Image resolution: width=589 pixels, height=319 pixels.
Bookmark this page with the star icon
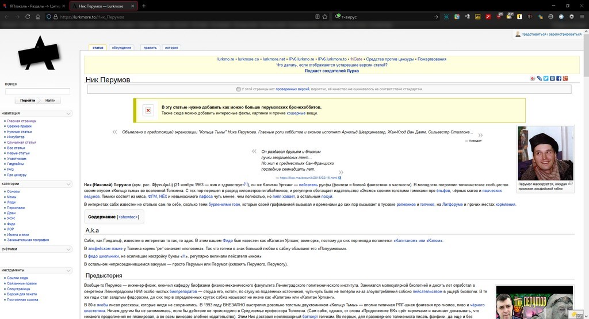click(x=325, y=17)
